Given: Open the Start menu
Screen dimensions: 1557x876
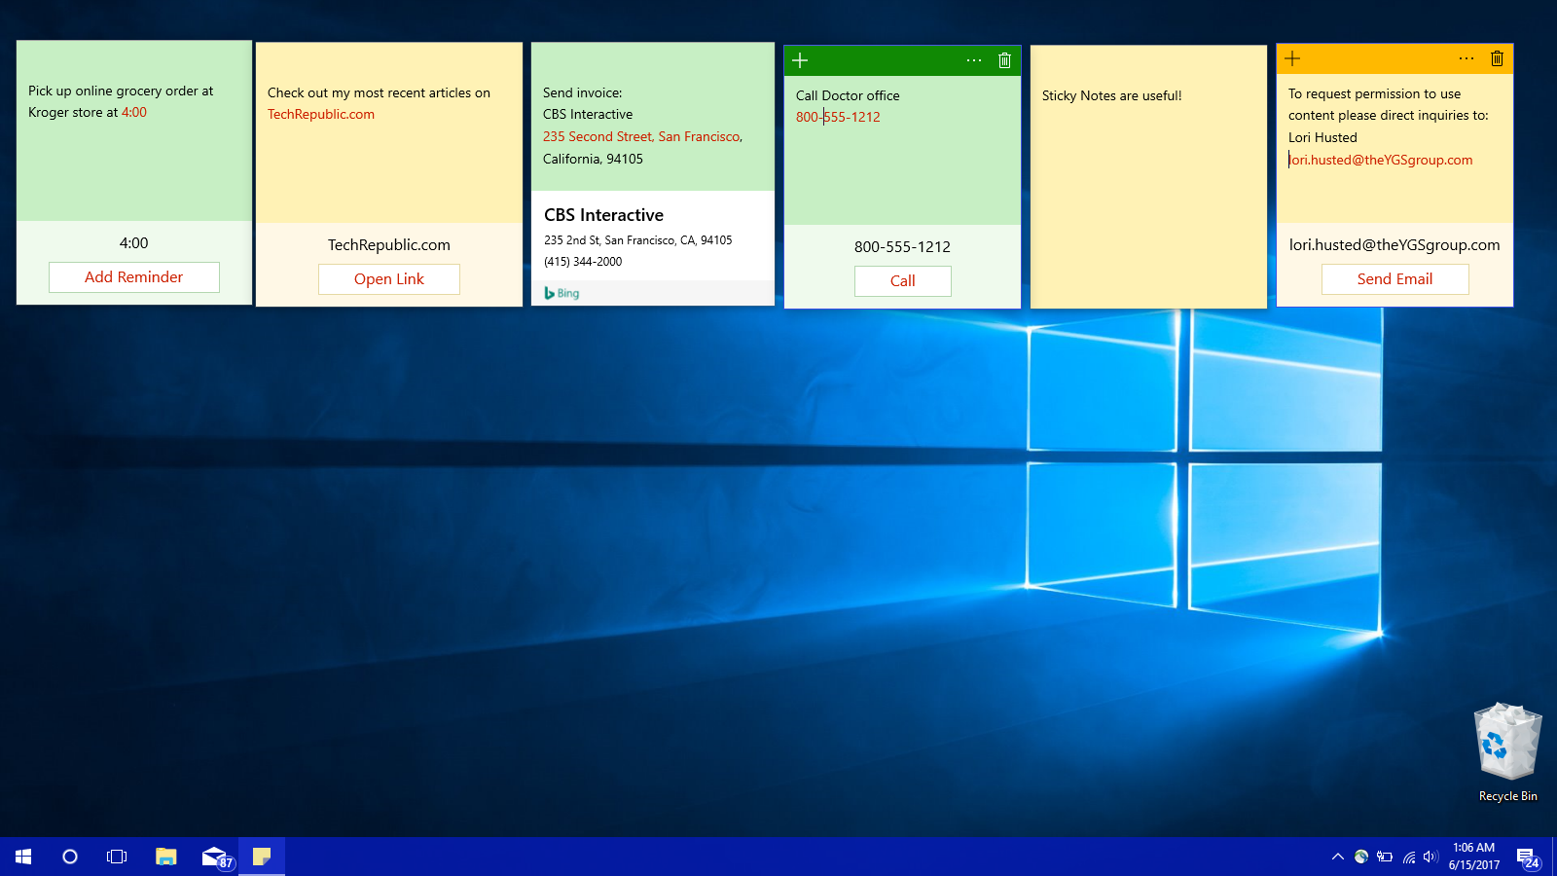Looking at the screenshot, I should tap(21, 857).
